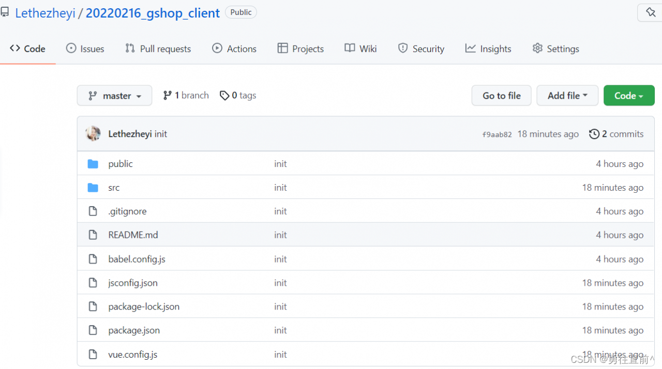Click the Go to file button
This screenshot has height=369, width=662.
pos(502,96)
